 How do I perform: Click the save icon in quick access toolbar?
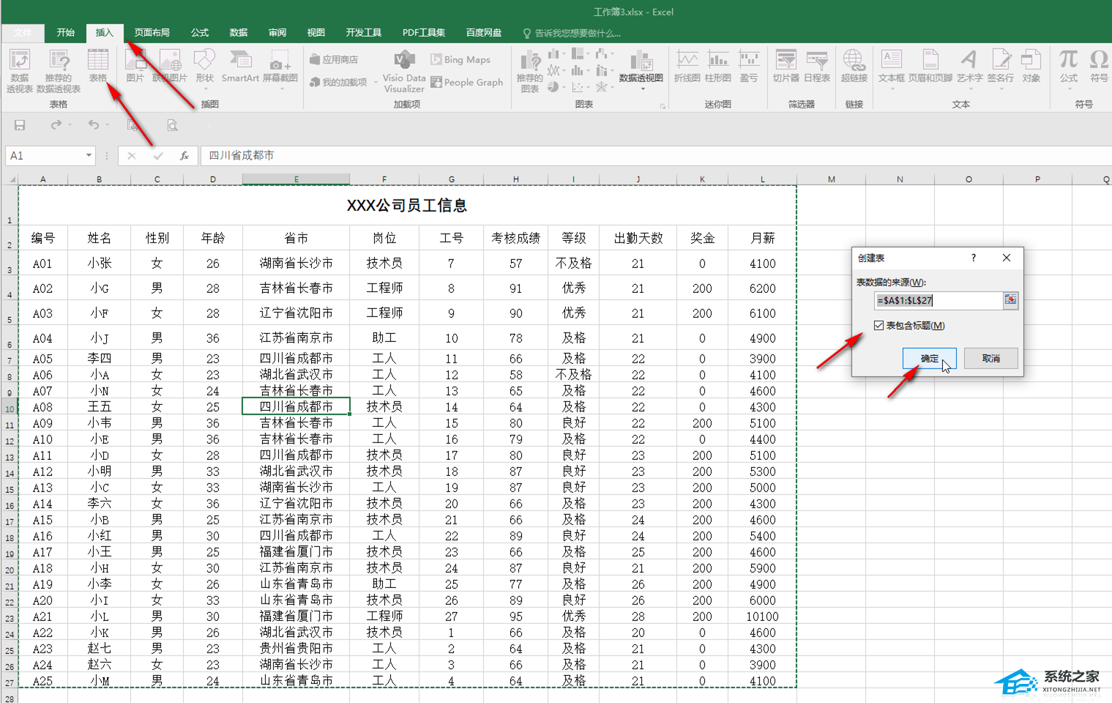click(x=20, y=125)
